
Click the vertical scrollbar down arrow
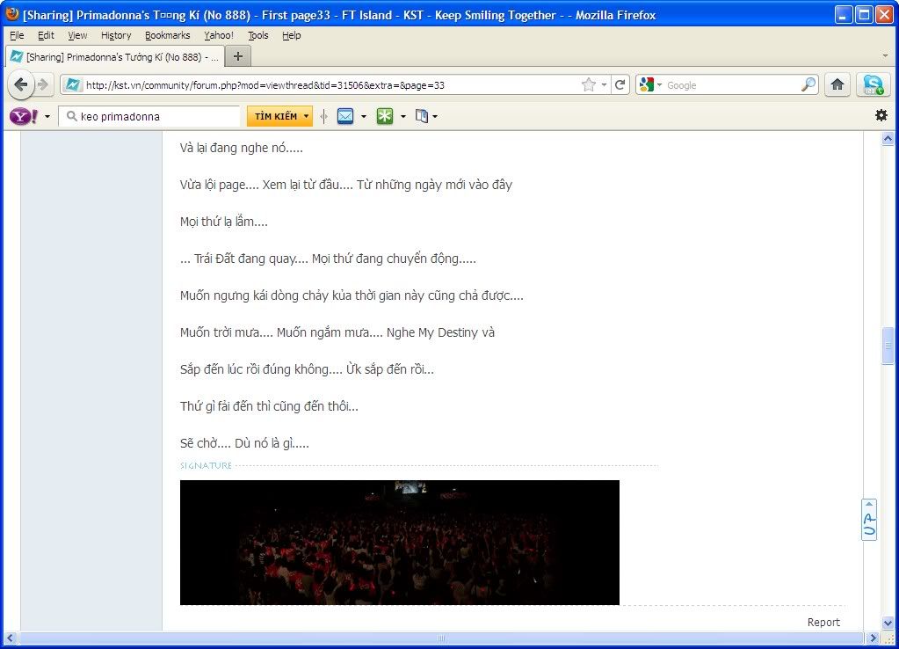pos(888,623)
